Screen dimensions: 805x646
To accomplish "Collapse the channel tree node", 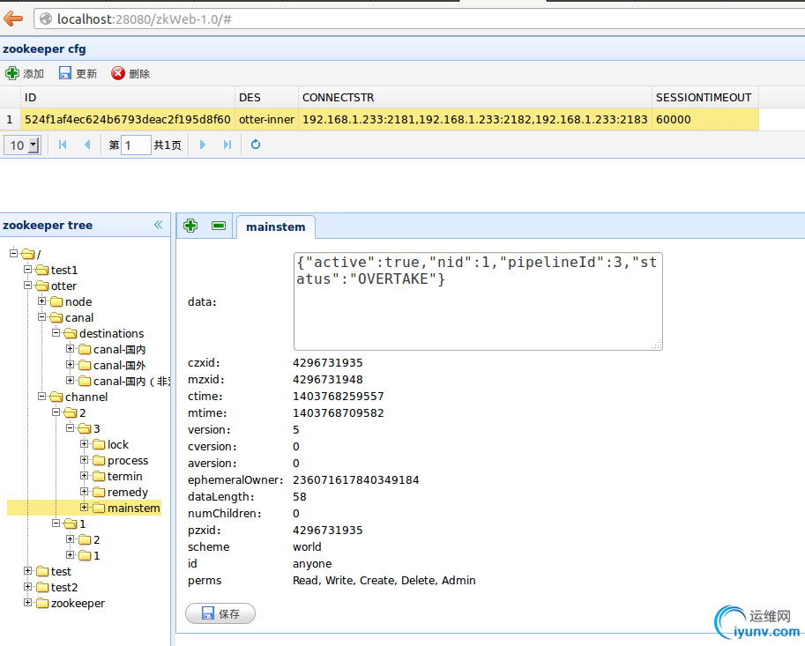I will [42, 396].
